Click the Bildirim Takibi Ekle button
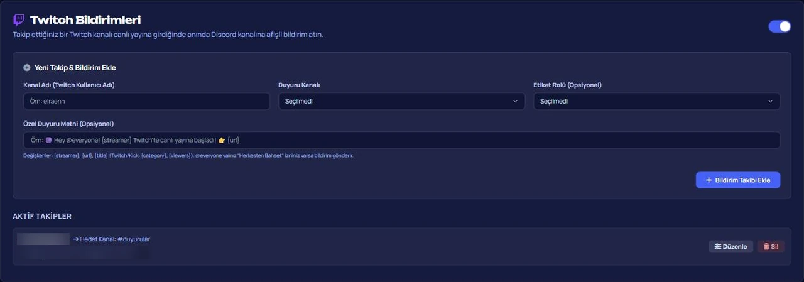Image resolution: width=804 pixels, height=282 pixels. (738, 180)
